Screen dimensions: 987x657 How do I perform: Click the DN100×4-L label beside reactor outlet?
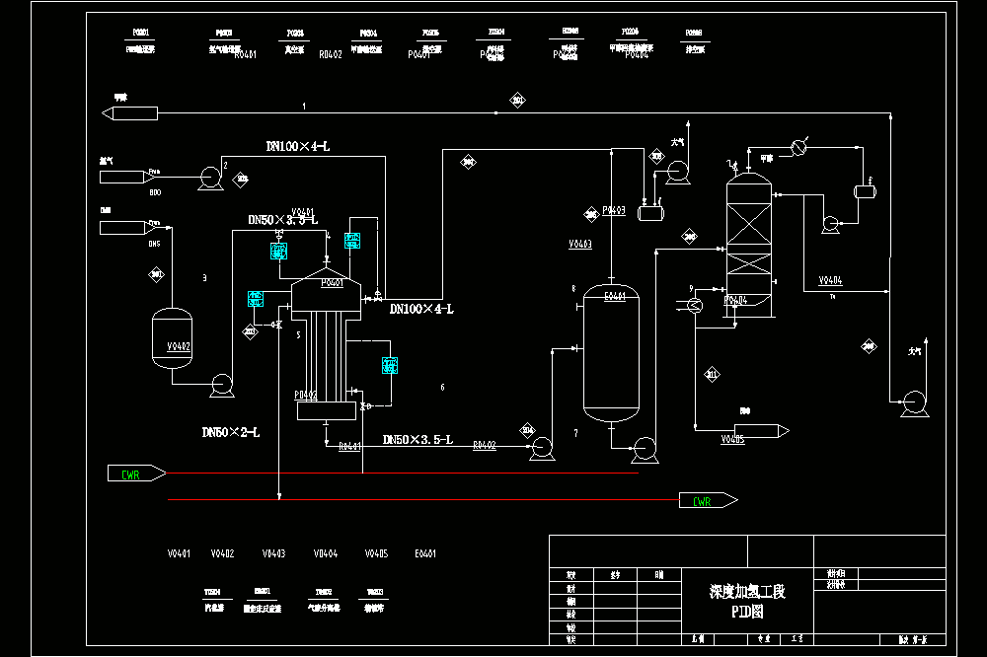click(421, 309)
